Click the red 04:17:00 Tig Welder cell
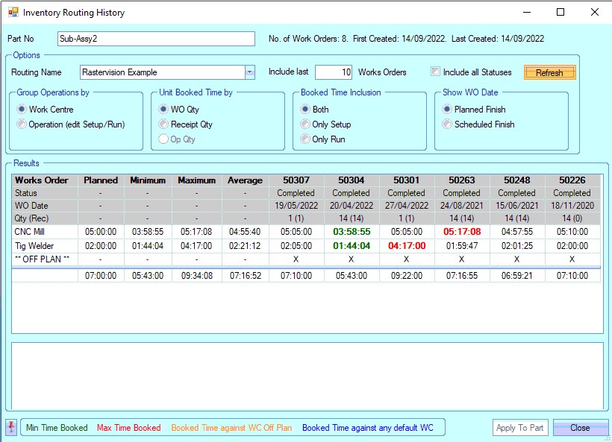This screenshot has width=612, height=442. pyautogui.click(x=406, y=245)
